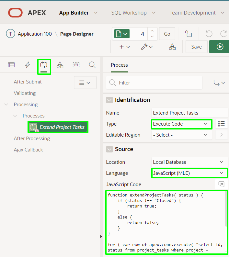This screenshot has height=257, width=229.
Task: Collapse the Processing tree node
Action: (6, 105)
